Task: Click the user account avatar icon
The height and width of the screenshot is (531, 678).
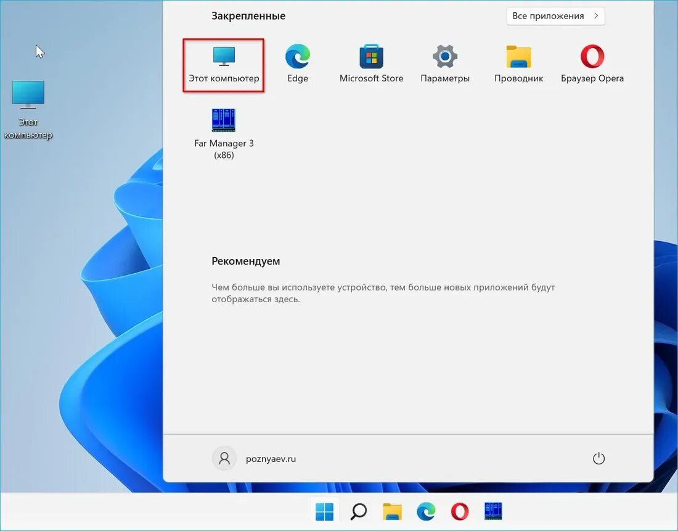Action: [x=224, y=458]
